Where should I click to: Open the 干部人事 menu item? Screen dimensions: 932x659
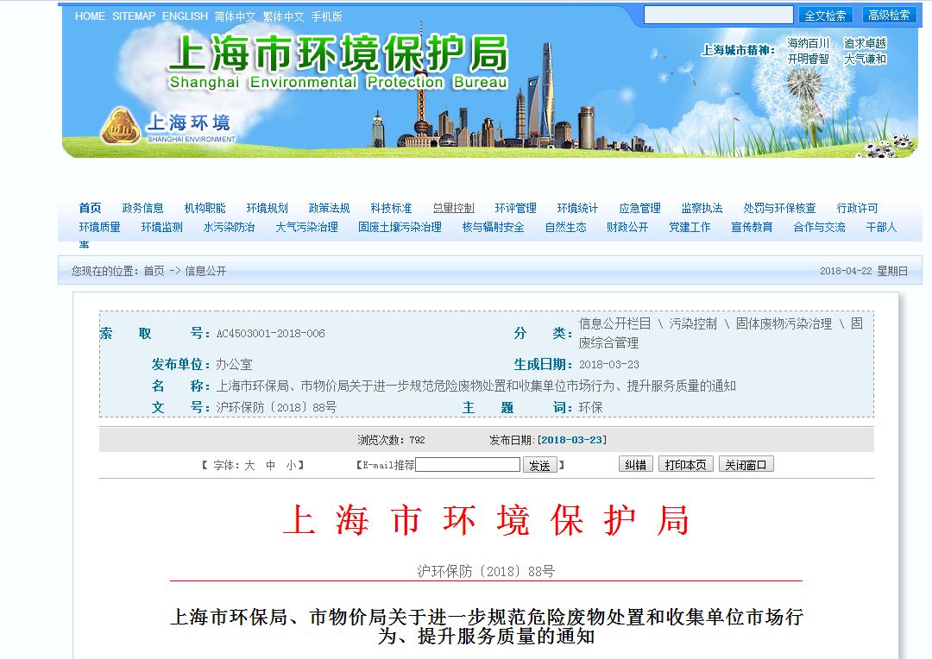click(x=881, y=227)
